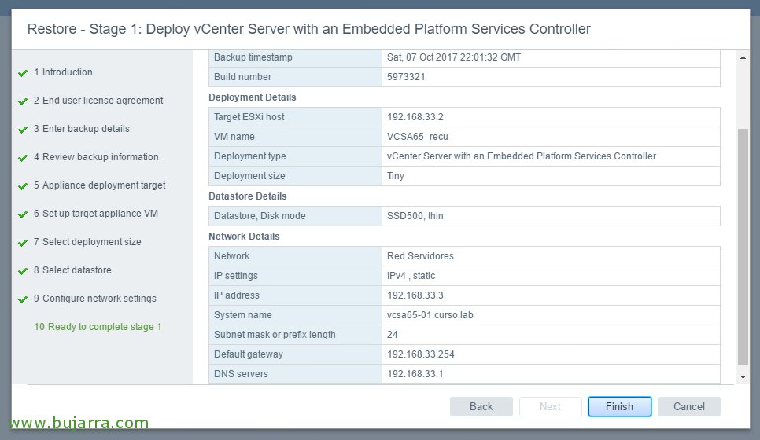Click the green check next to Enter backup details

pyautogui.click(x=23, y=130)
